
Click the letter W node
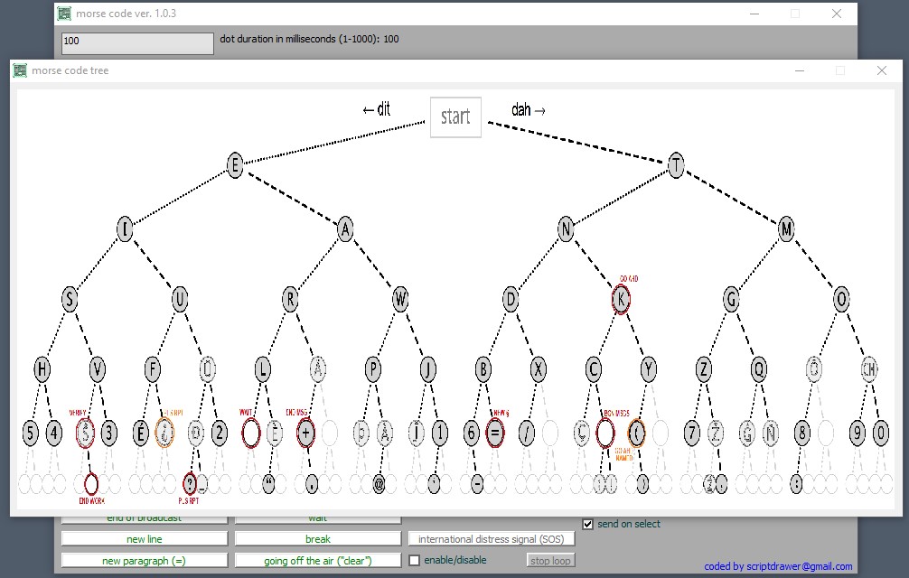[x=400, y=299]
